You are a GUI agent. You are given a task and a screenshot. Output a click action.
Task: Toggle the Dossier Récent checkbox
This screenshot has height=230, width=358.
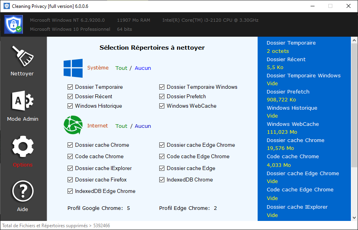70,96
